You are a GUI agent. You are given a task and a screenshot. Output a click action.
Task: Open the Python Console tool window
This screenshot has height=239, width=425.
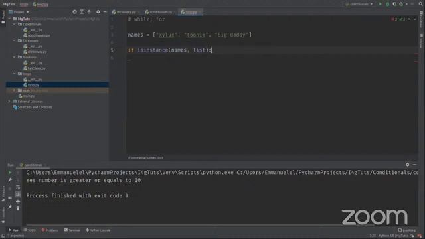point(98,230)
